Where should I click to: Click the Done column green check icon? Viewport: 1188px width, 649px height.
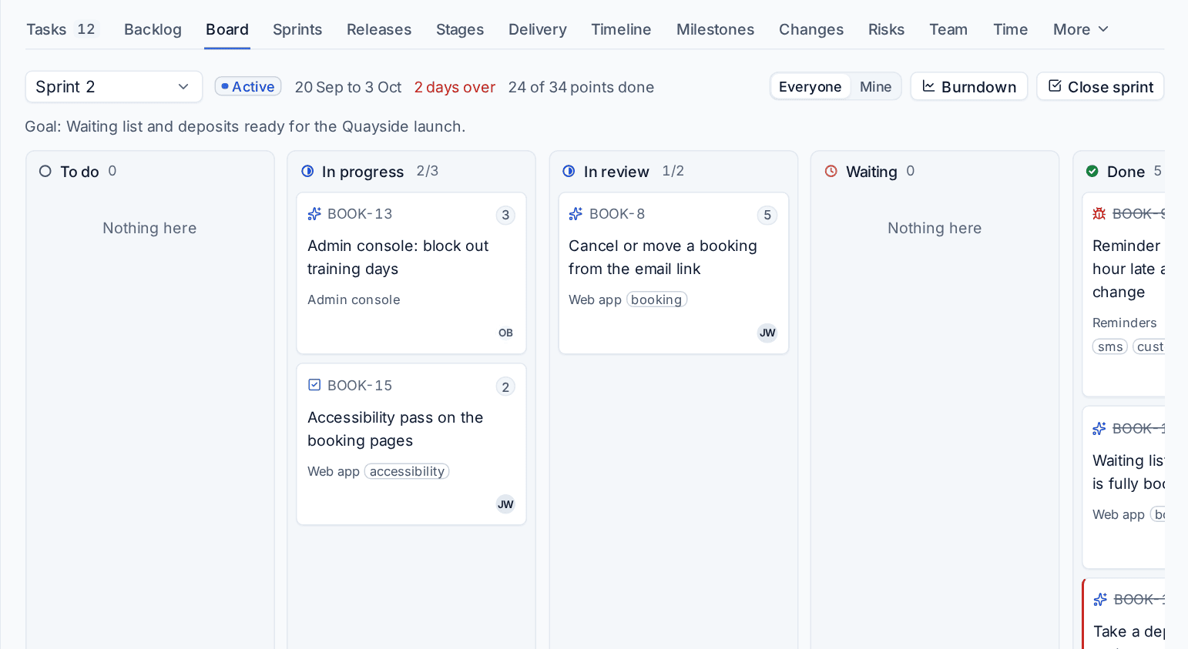(x=1092, y=172)
